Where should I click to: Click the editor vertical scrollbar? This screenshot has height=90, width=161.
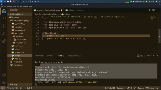tap(159, 36)
